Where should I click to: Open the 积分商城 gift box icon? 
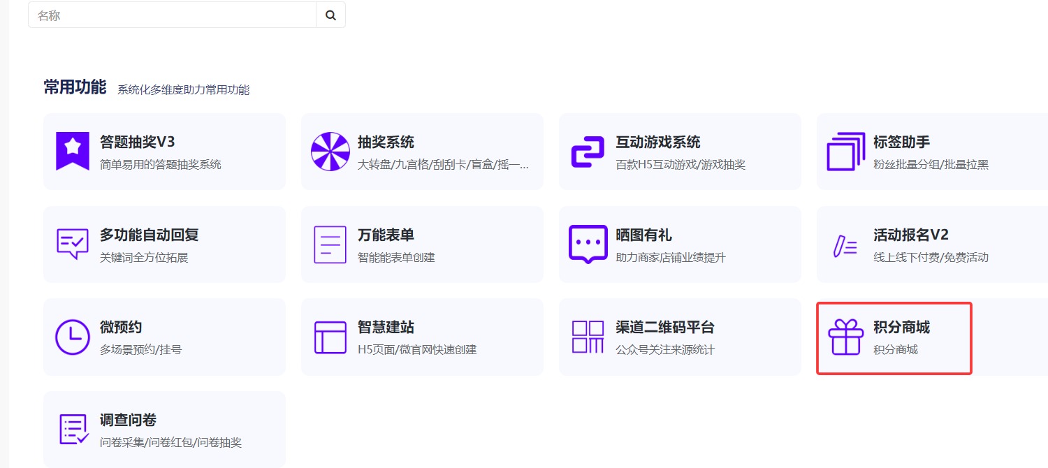(x=845, y=337)
